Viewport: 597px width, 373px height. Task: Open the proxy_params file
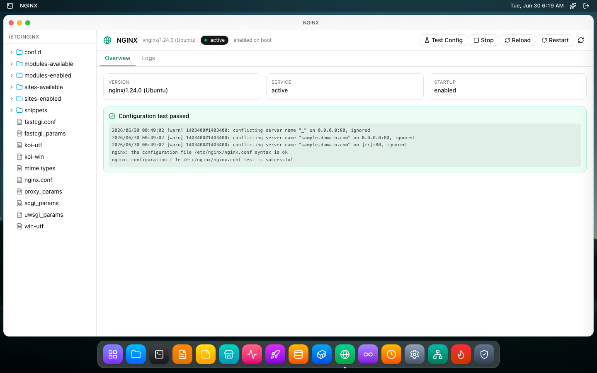click(x=50, y=191)
